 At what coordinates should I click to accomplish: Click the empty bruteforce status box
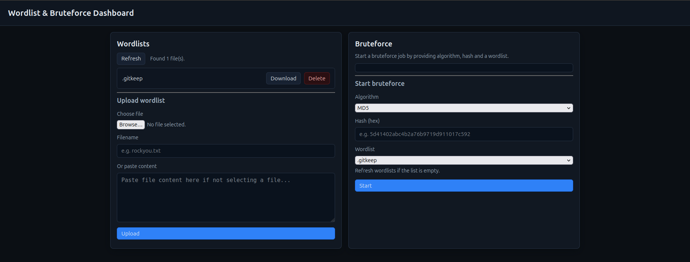(464, 68)
